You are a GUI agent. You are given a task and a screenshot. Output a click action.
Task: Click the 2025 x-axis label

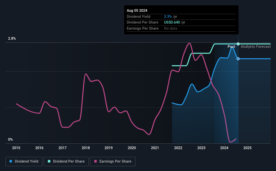pyautogui.click(x=247, y=148)
